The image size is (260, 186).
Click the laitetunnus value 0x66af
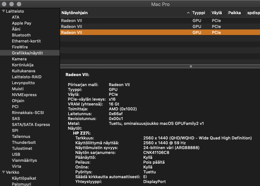[x=116, y=114]
